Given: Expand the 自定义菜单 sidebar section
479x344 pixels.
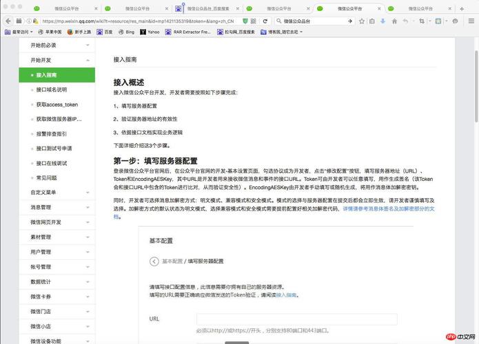Looking at the screenshot, I should click(x=57, y=193).
